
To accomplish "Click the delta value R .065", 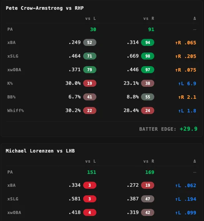I will tap(186, 43).
